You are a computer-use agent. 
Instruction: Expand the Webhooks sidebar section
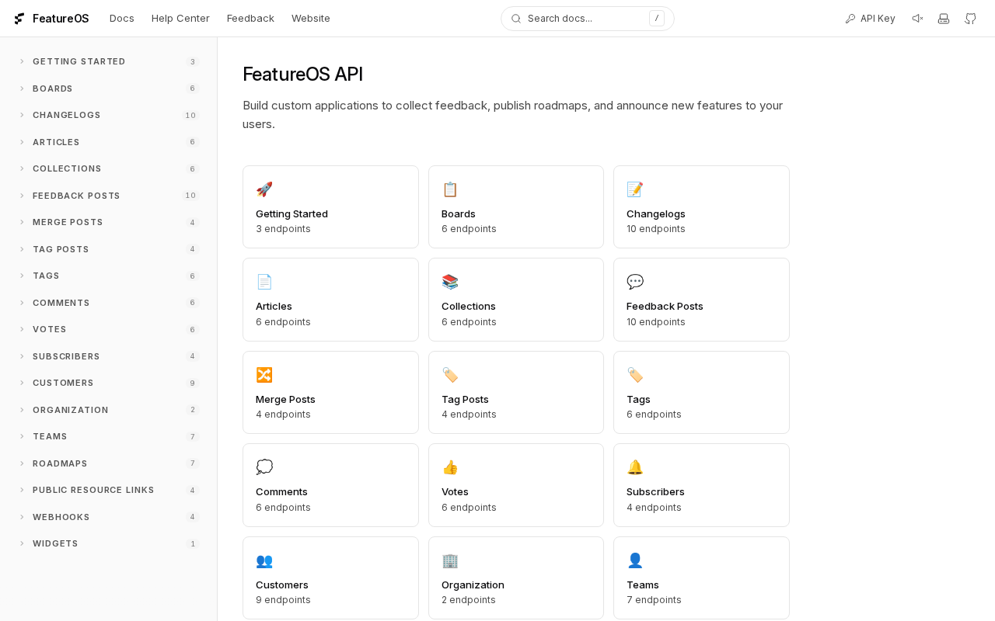point(61,517)
